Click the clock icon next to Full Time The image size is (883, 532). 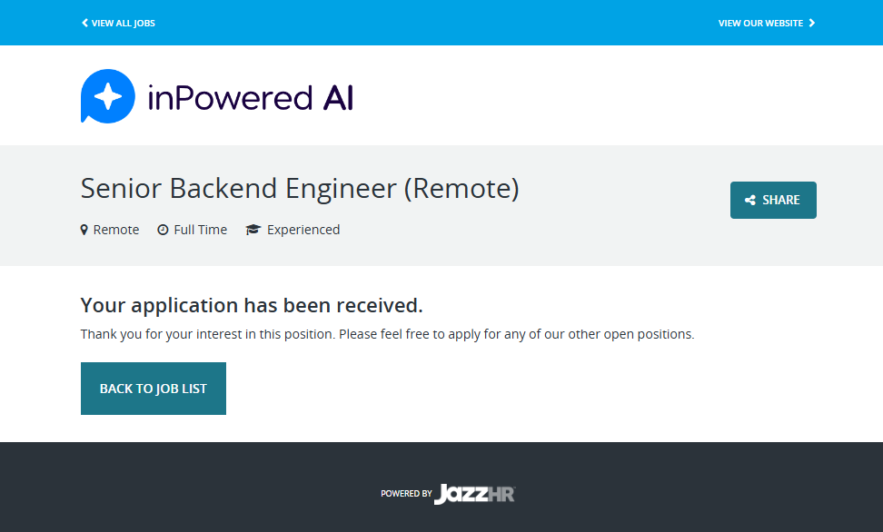coord(163,230)
